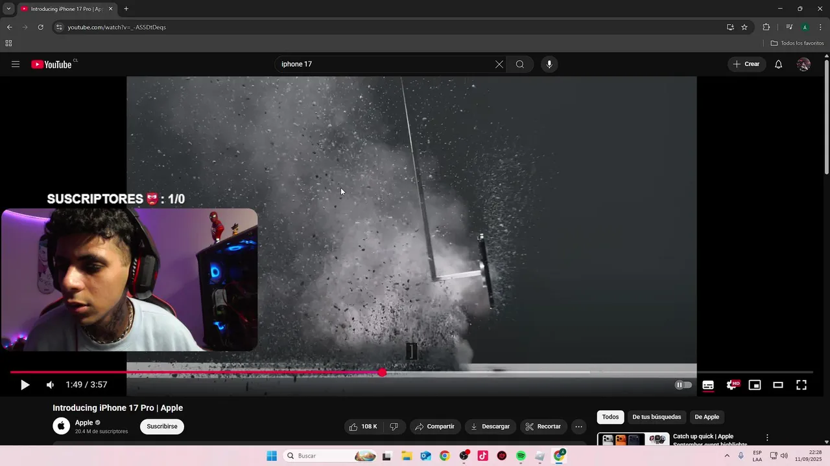Image resolution: width=830 pixels, height=466 pixels.
Task: Select the De Apple filter chip
Action: coord(707,417)
